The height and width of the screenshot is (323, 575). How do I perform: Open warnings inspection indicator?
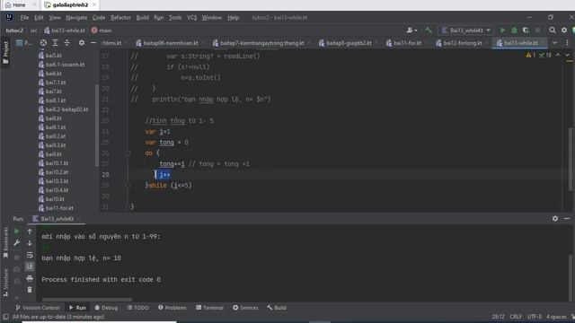coord(531,55)
